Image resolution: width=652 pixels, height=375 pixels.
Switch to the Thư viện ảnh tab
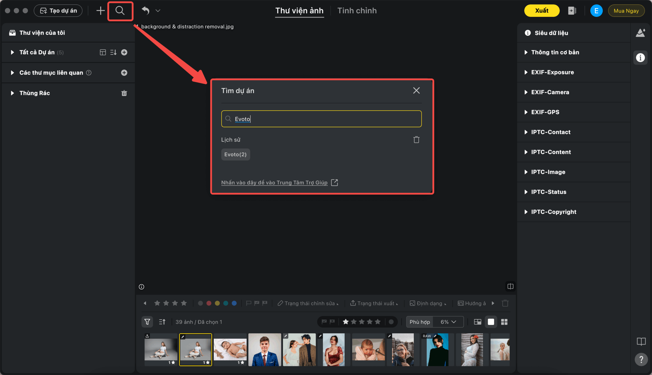[299, 10]
